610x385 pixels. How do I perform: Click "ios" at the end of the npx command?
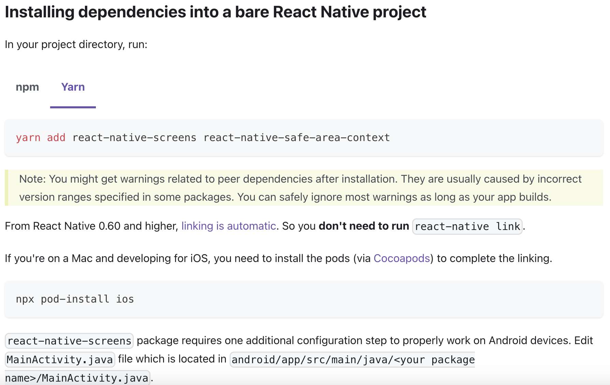[x=125, y=299]
